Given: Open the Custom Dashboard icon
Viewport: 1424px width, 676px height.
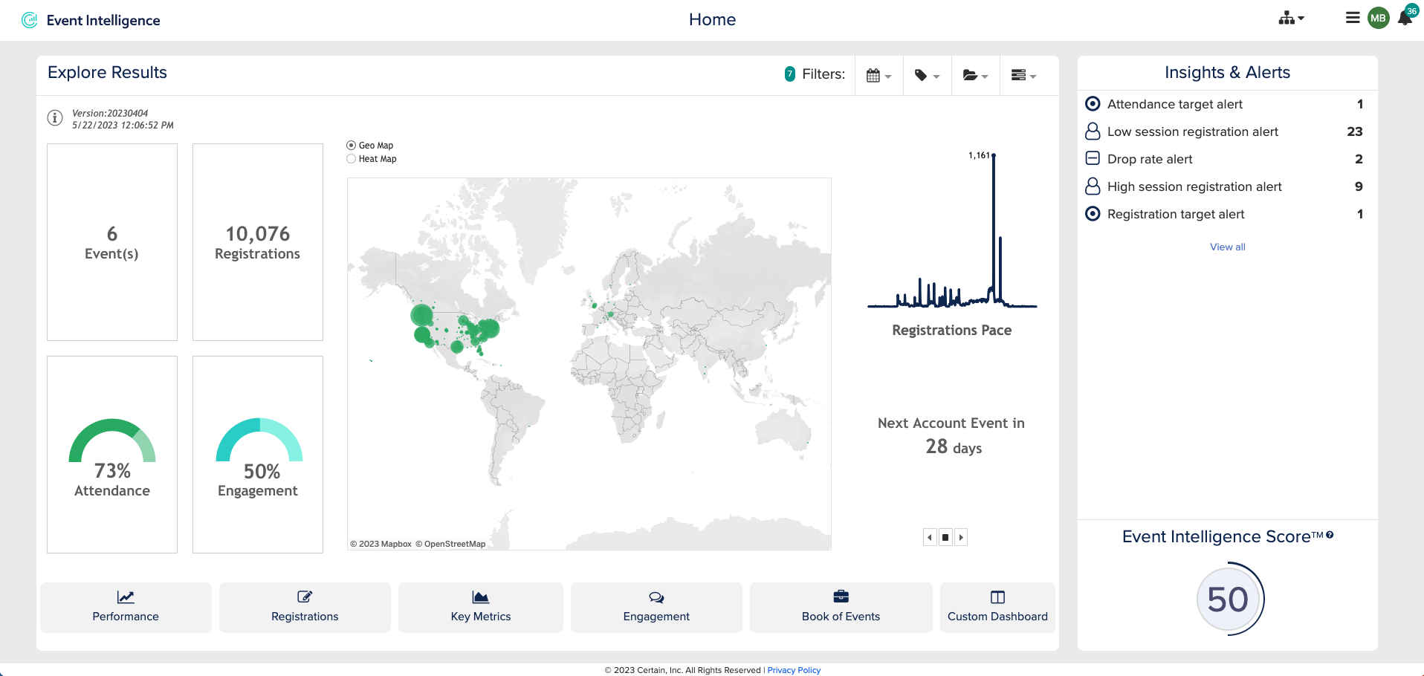Looking at the screenshot, I should click(997, 597).
